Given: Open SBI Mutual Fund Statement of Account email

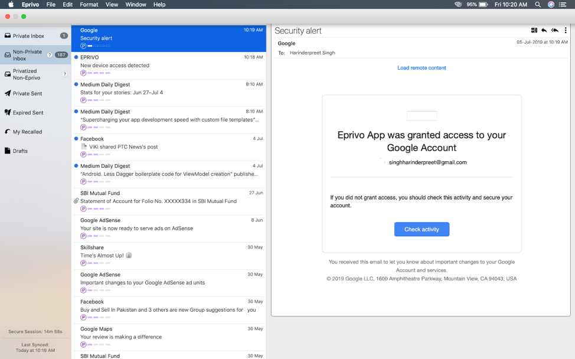Looking at the screenshot, I should 169,201.
